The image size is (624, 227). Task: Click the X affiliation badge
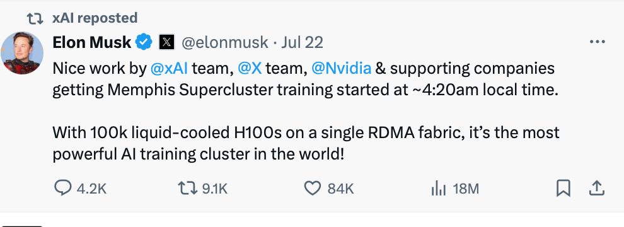pyautogui.click(x=167, y=42)
